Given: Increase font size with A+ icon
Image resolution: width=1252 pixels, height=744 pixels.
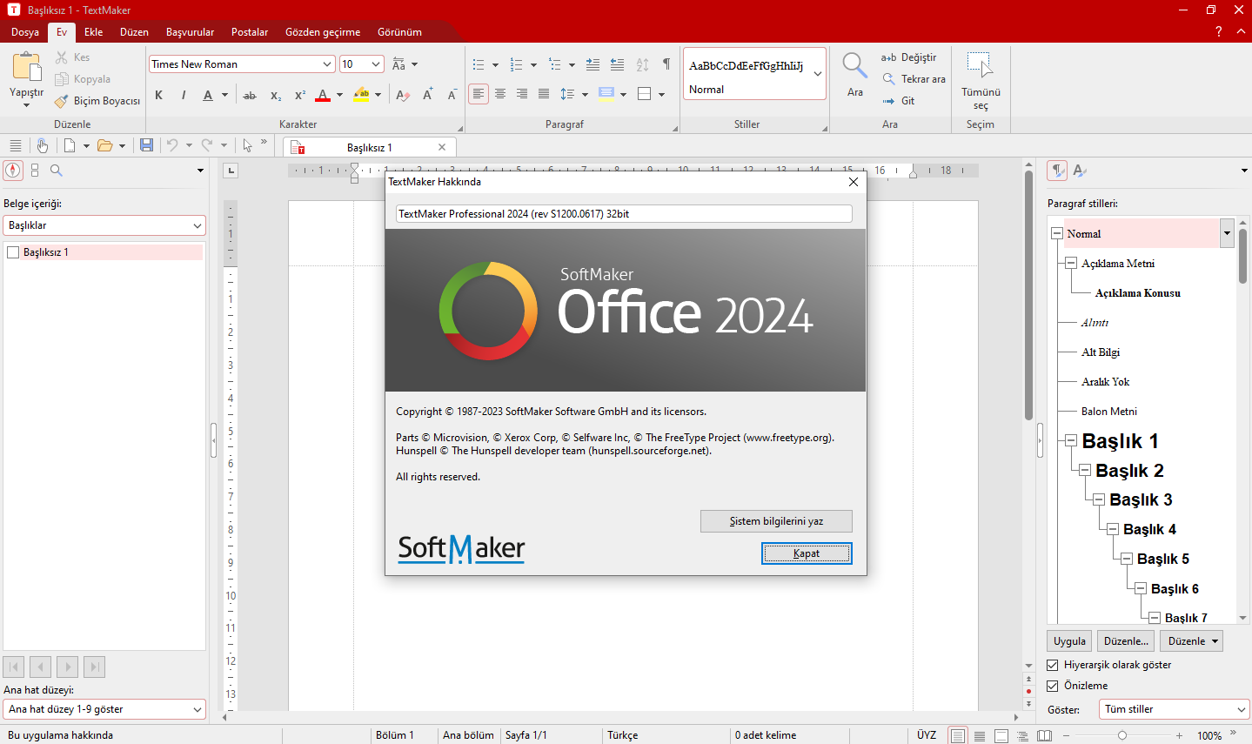Looking at the screenshot, I should 428,95.
